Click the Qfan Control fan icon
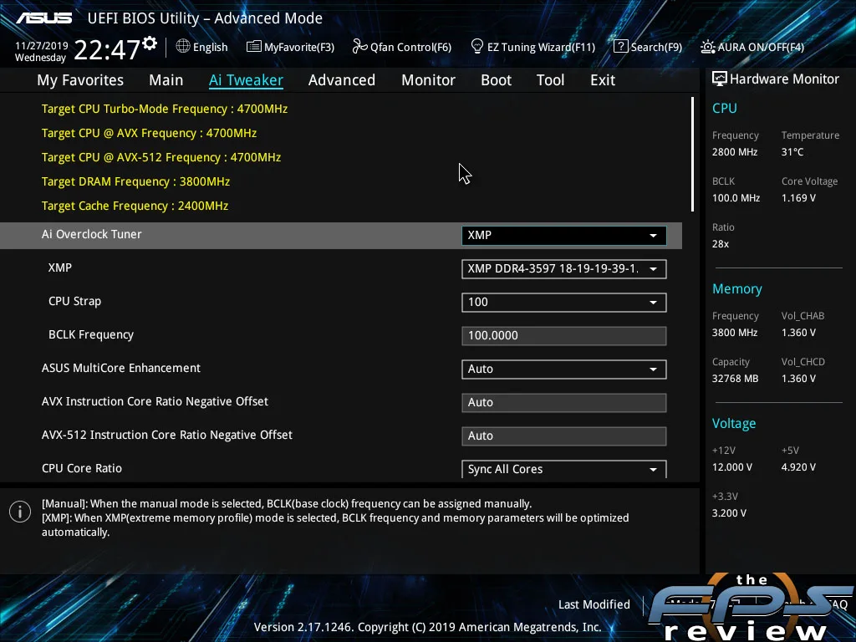This screenshot has height=642, width=856. pyautogui.click(x=359, y=47)
